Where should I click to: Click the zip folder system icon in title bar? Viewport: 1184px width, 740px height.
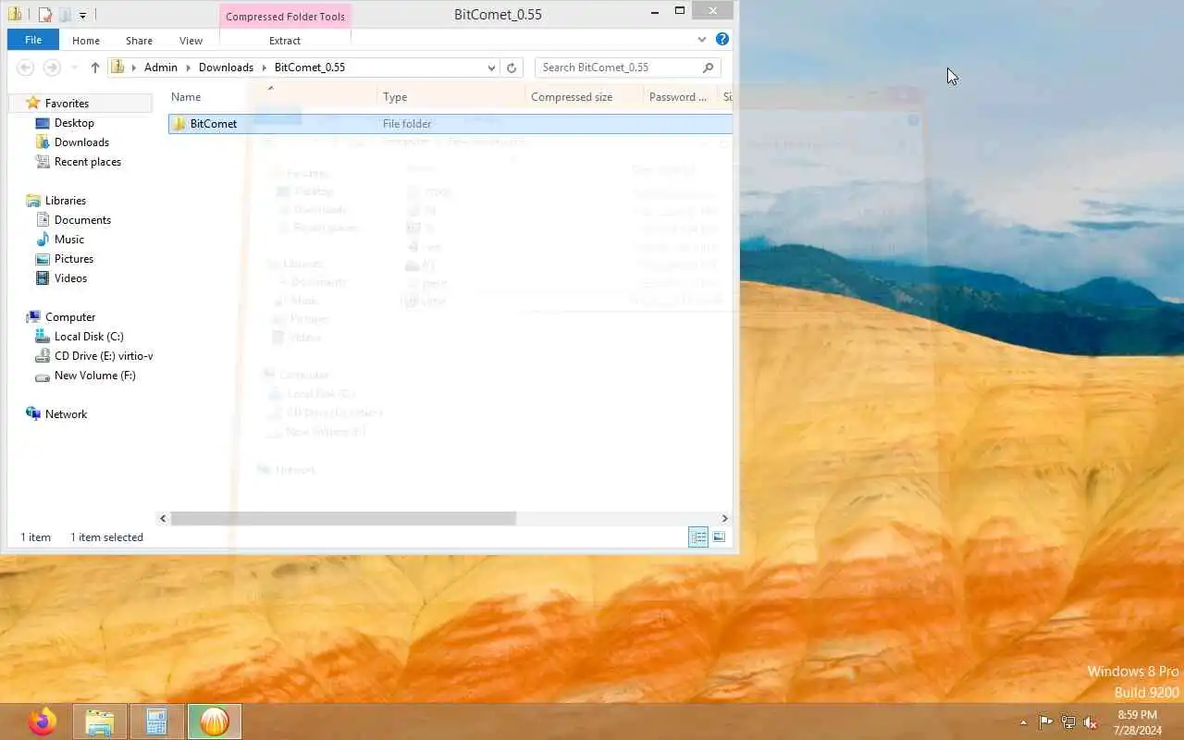tap(15, 14)
